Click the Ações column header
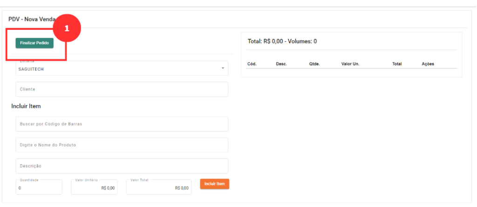 click(x=428, y=64)
